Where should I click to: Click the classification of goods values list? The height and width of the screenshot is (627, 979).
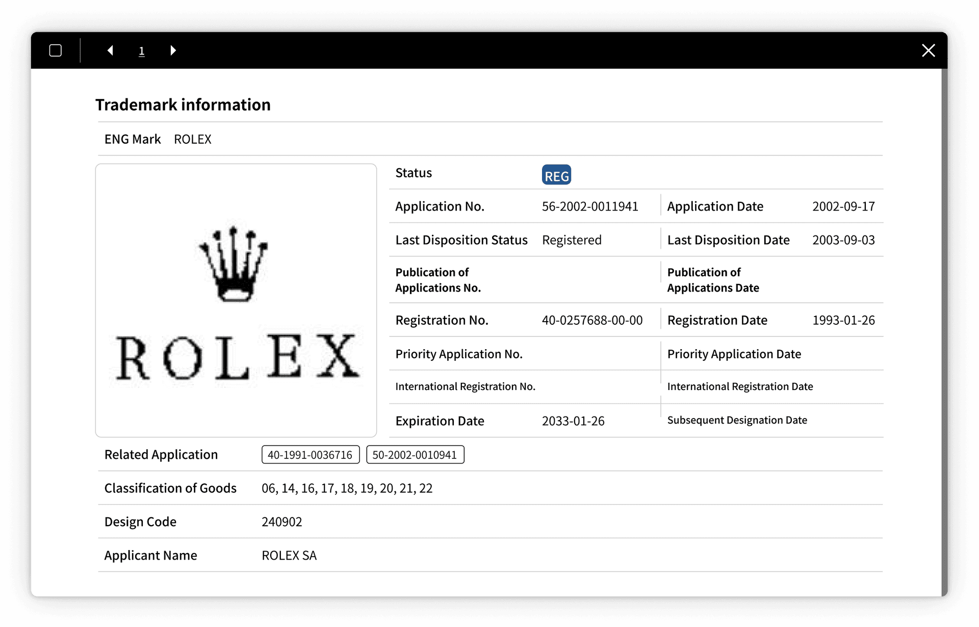347,488
